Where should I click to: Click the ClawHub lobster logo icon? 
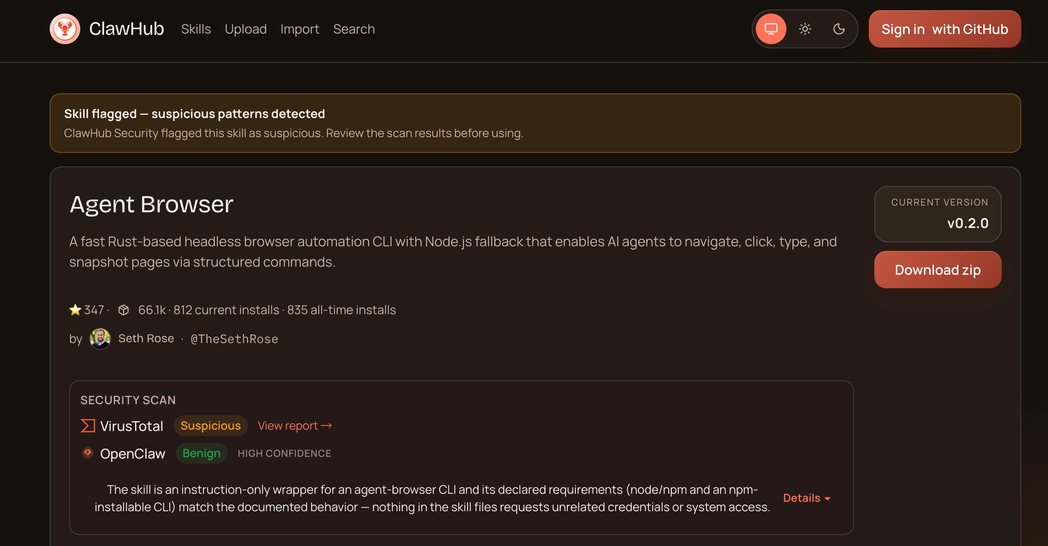coord(65,29)
